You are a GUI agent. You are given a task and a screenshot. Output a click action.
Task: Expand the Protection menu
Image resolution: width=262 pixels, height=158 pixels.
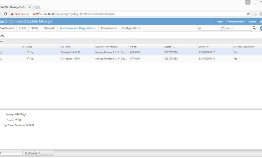pyautogui.click(x=108, y=28)
